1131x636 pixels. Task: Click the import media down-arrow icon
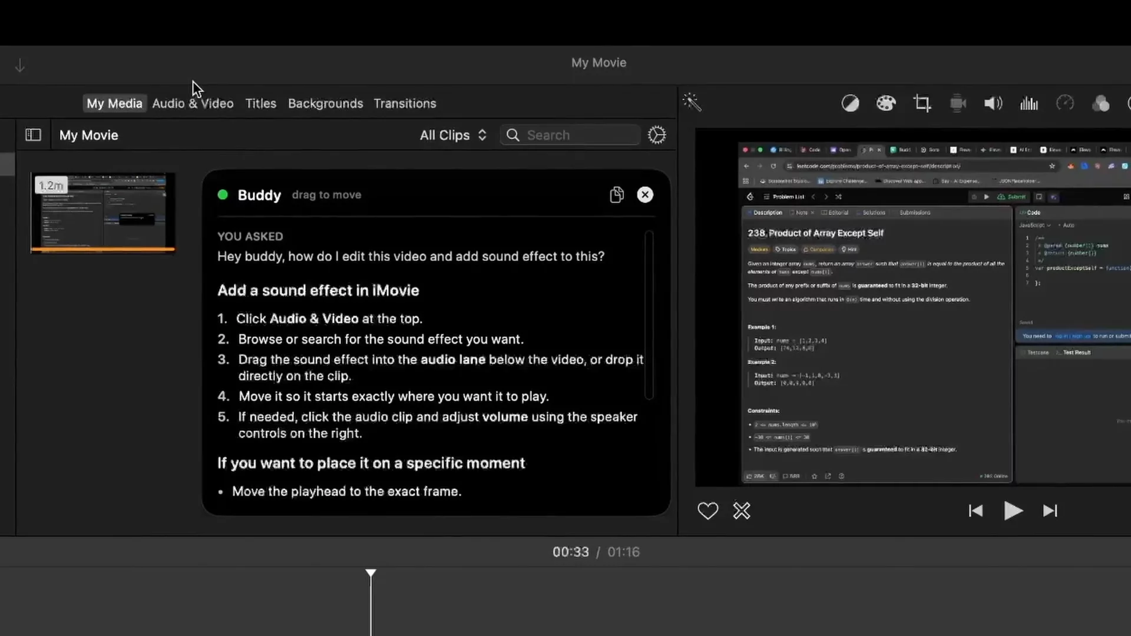19,65
